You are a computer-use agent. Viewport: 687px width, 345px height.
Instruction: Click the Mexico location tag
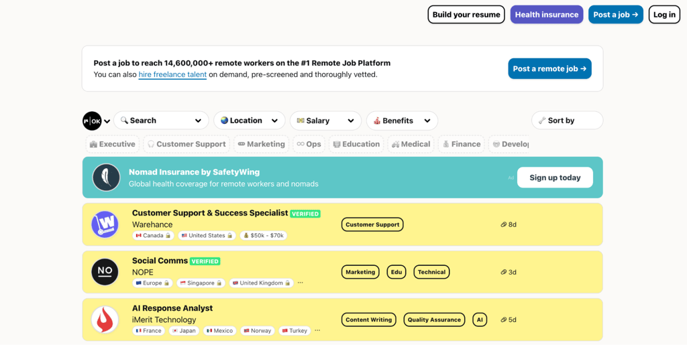[x=220, y=330]
